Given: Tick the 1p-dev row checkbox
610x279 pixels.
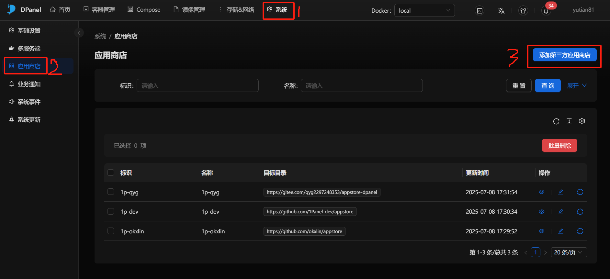Looking at the screenshot, I should [x=111, y=211].
